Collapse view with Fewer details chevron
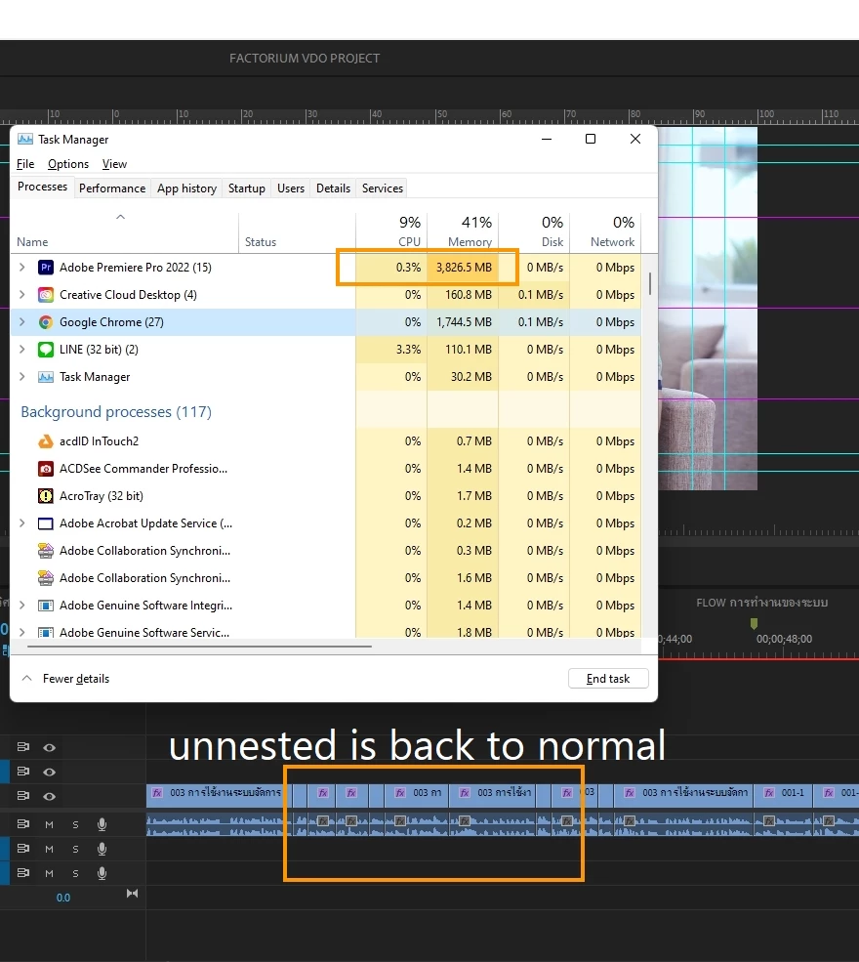The width and height of the screenshot is (859, 962). pyautogui.click(x=26, y=679)
